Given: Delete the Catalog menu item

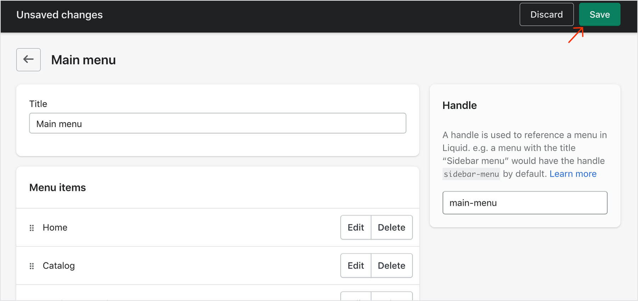Looking at the screenshot, I should (x=391, y=266).
